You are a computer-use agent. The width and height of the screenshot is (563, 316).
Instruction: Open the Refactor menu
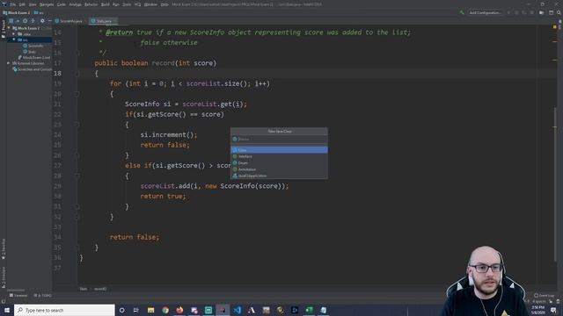91,4
